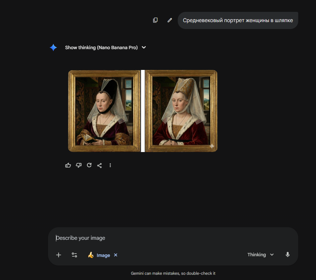Edit the prompt with the pencil icon
The height and width of the screenshot is (280, 316).
coord(170,20)
